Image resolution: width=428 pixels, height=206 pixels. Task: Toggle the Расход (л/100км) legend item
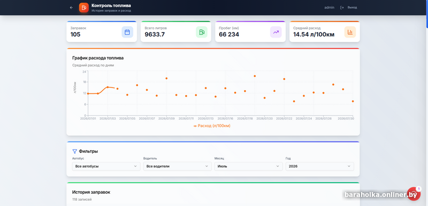pyautogui.click(x=212, y=126)
